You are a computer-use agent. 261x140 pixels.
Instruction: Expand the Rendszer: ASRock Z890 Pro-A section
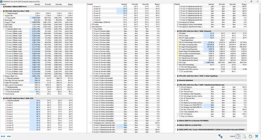2,7
